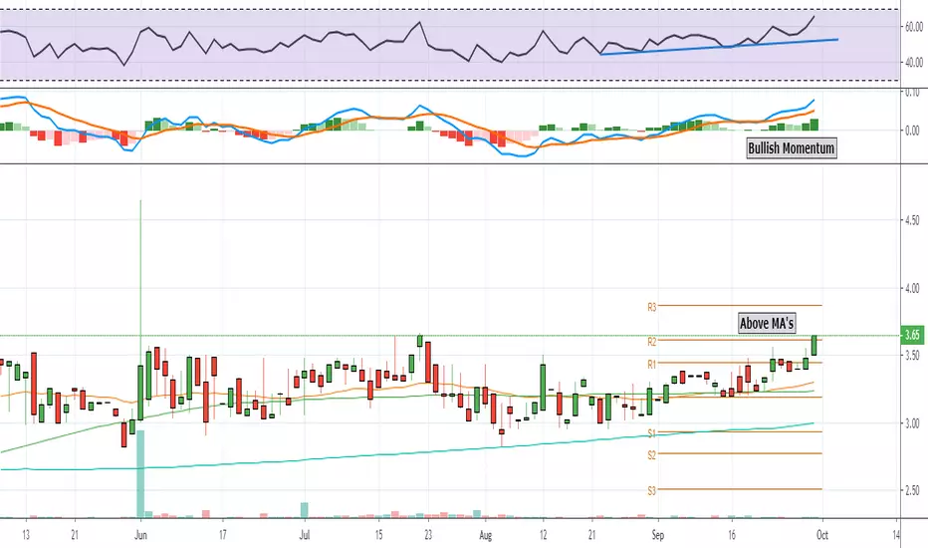Click the green 3.65 current price tag
Viewport: 928px width, 548px height.
(x=911, y=336)
